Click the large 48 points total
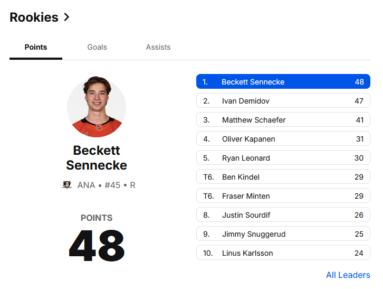Image resolution: width=383 pixels, height=289 pixels. [x=97, y=246]
